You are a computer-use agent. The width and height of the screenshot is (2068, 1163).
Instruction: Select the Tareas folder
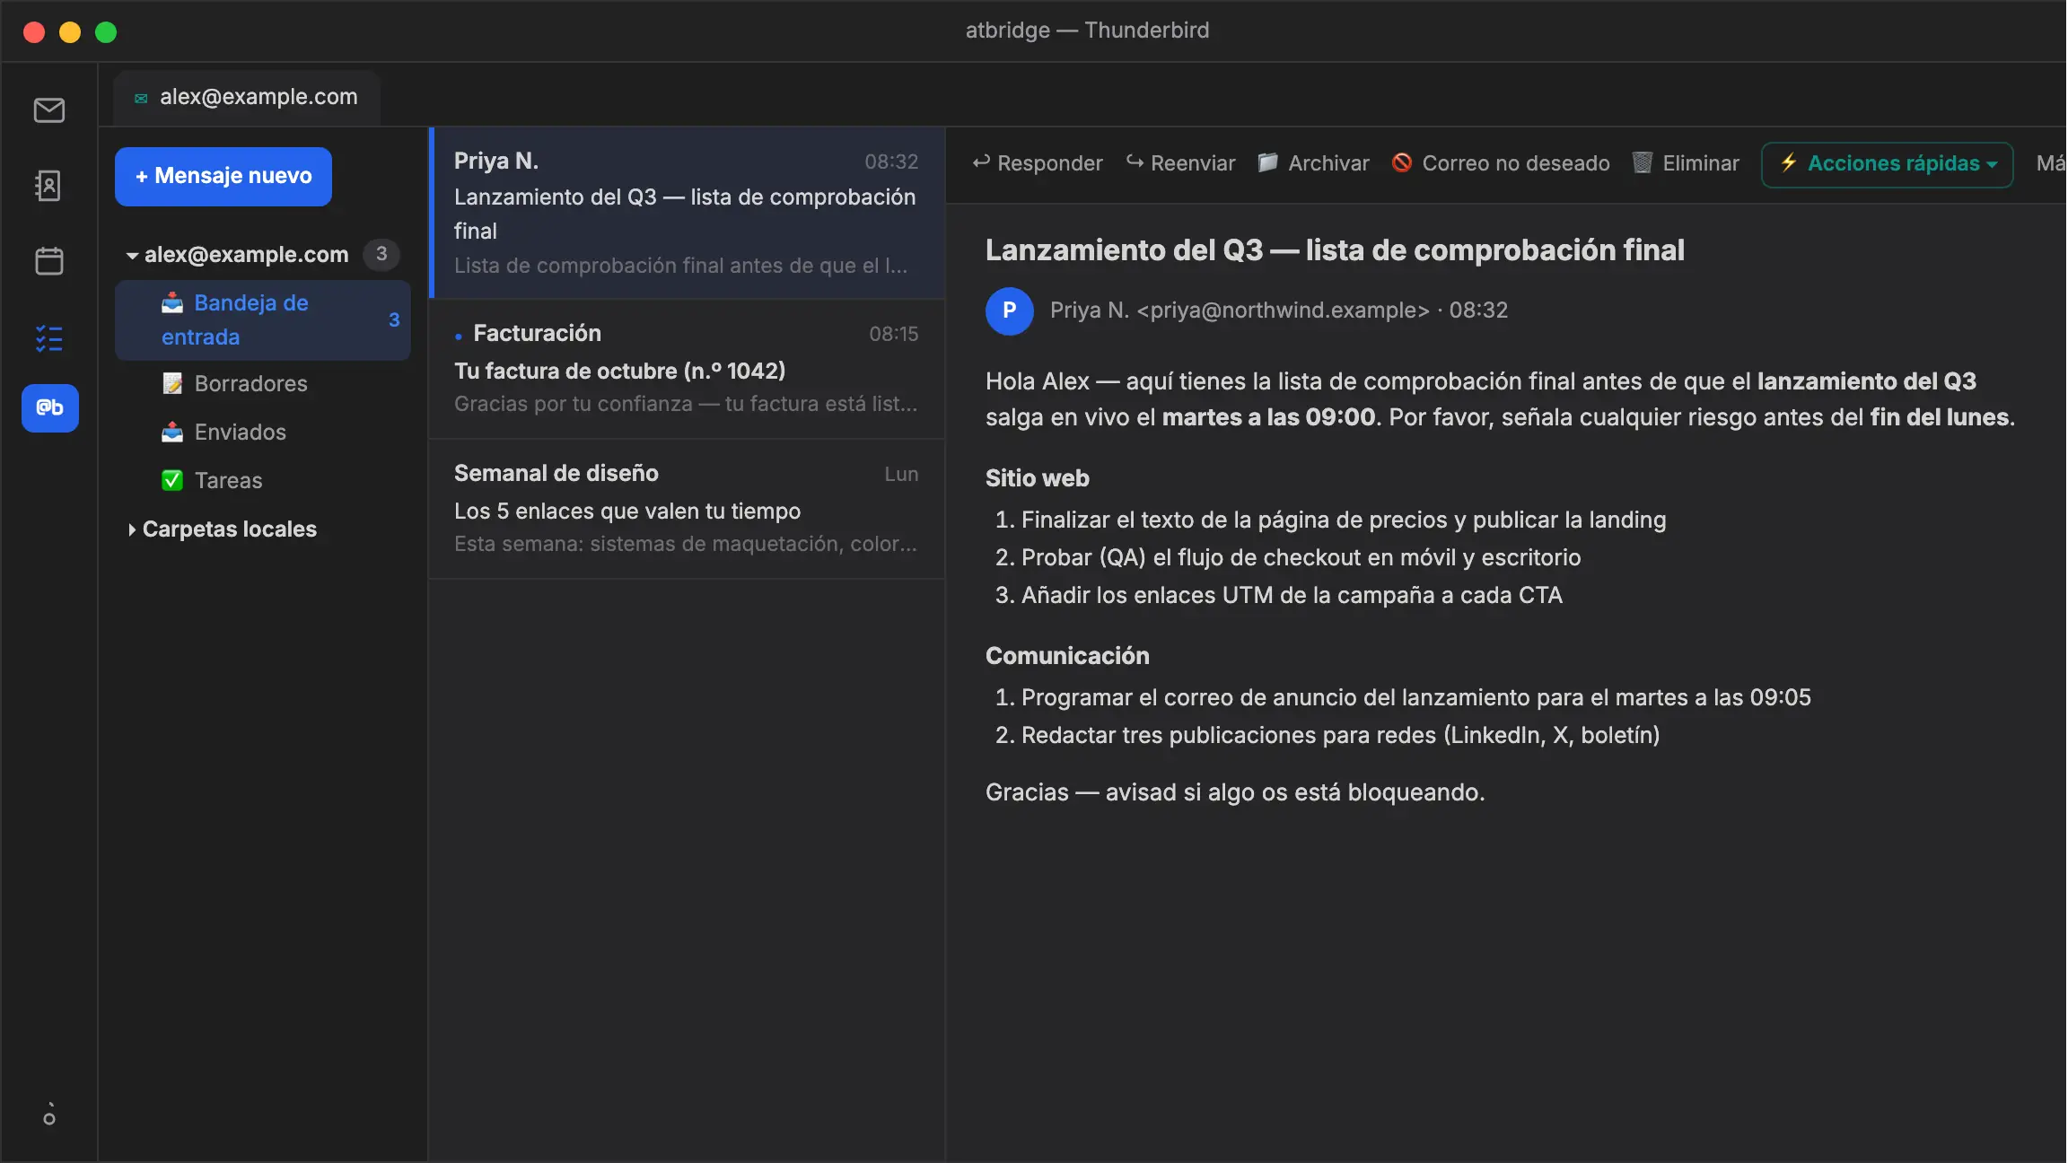(263, 481)
